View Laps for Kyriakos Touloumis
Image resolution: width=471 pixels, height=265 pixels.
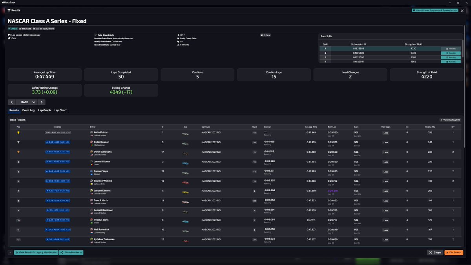[x=385, y=239]
